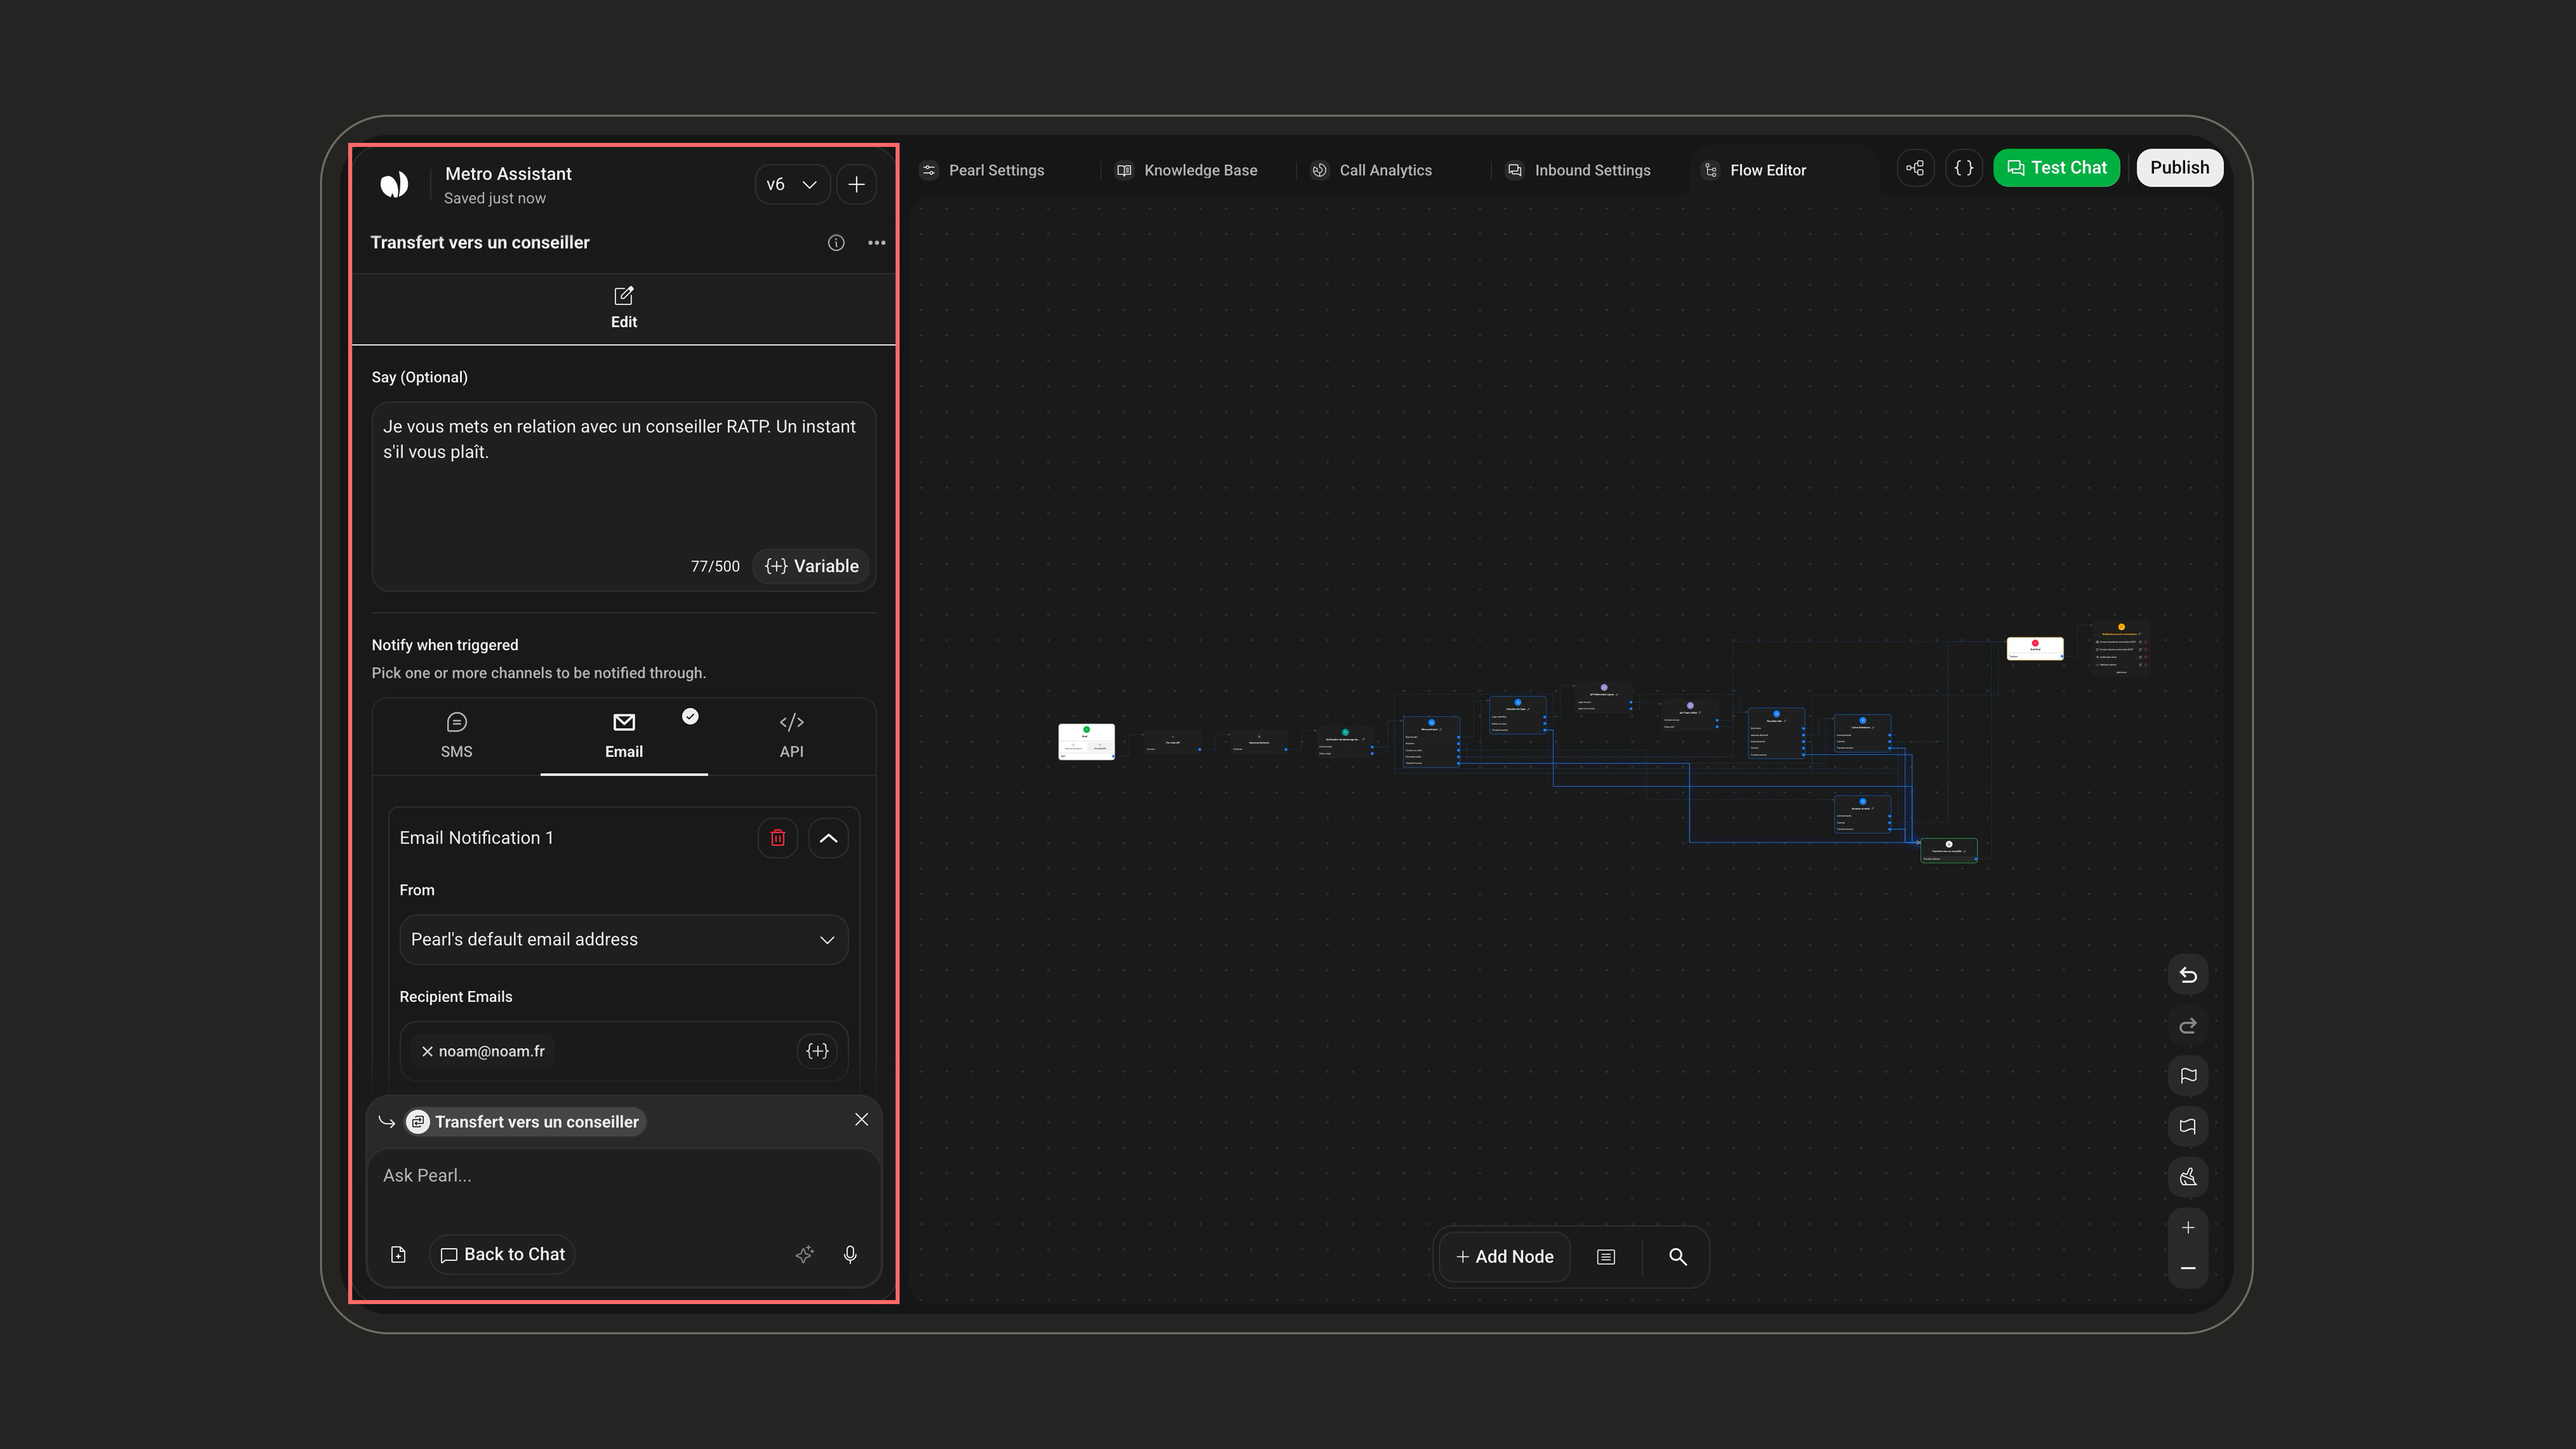Select the white start node on canvas
The height and width of the screenshot is (1449, 2576).
[x=1086, y=742]
